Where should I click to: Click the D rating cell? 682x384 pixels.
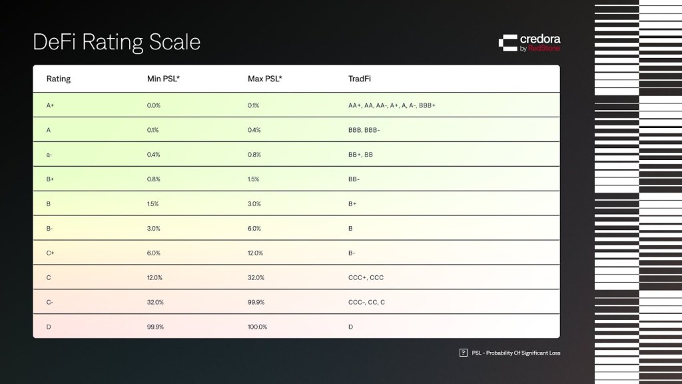pos(49,327)
